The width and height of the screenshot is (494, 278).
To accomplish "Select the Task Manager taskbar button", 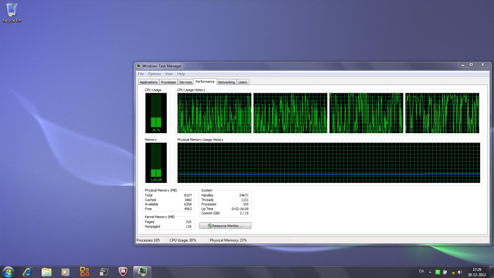I will click(x=142, y=272).
